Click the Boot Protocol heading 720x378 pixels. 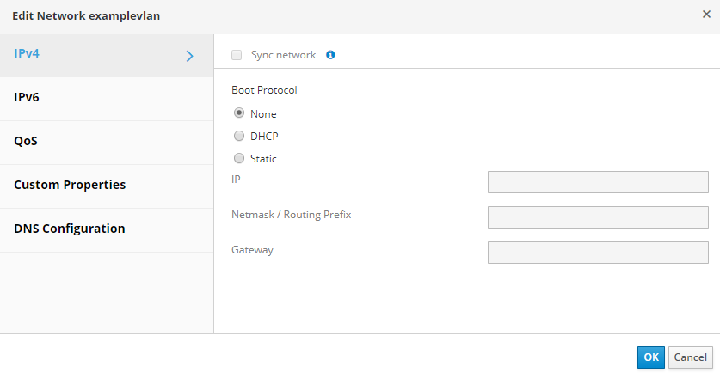coord(264,89)
